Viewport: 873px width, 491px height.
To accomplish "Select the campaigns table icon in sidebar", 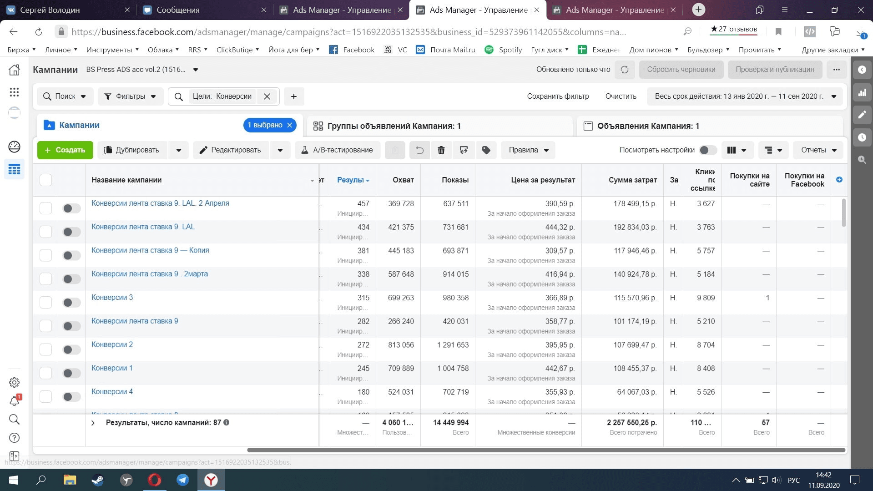I will click(x=14, y=169).
